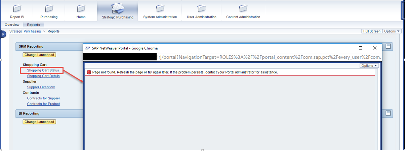The image size is (405, 151).
Task: Open the Shopping Cart Status report link
Action: (x=43, y=70)
